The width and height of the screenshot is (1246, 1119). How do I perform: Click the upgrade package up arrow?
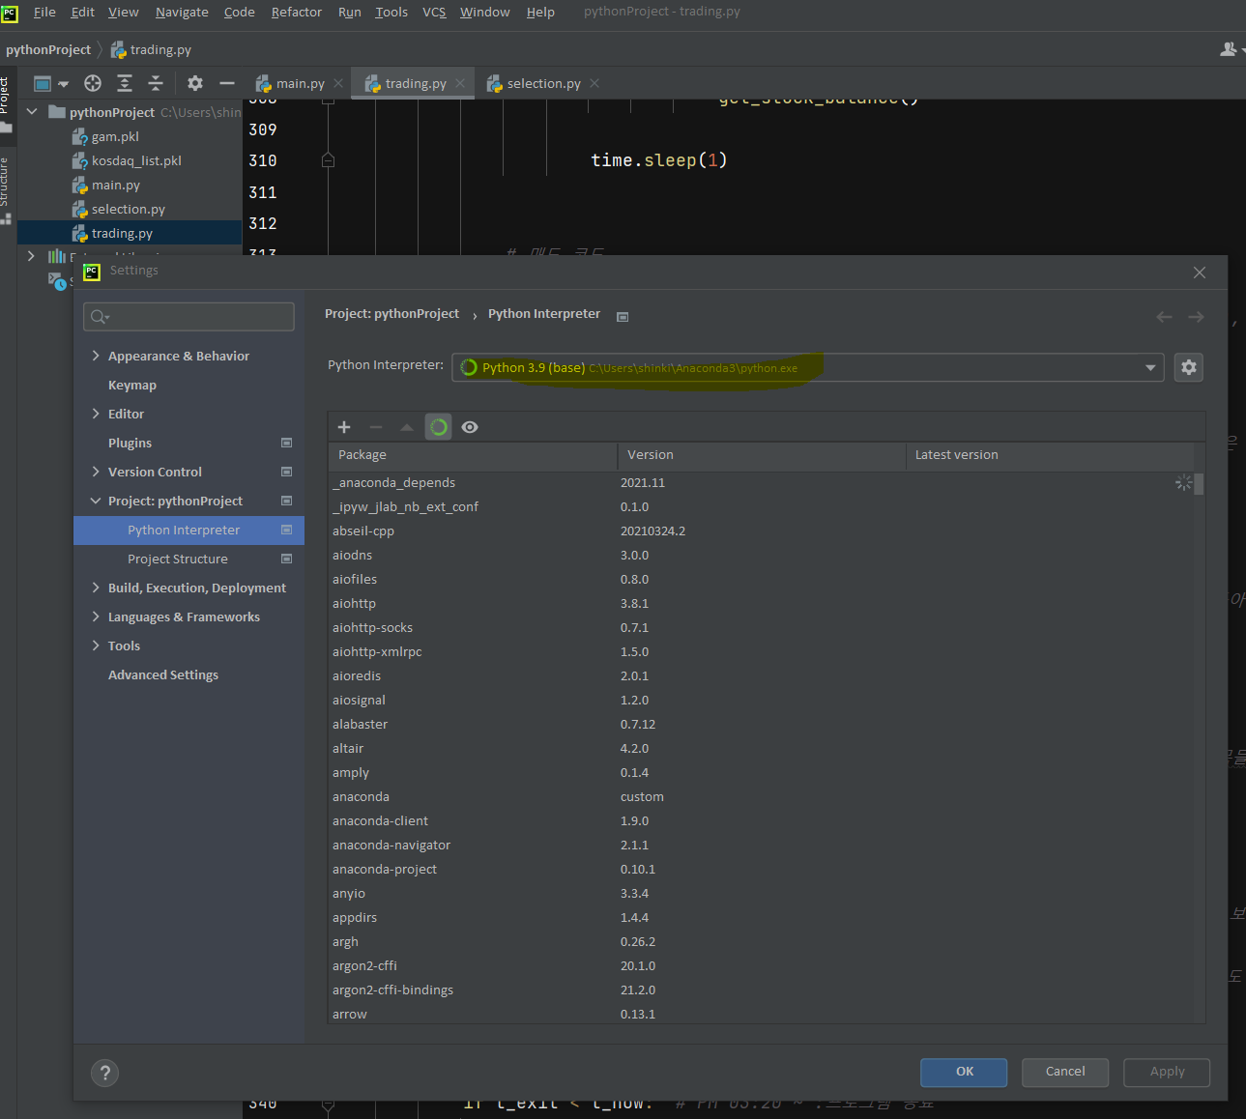[407, 427]
